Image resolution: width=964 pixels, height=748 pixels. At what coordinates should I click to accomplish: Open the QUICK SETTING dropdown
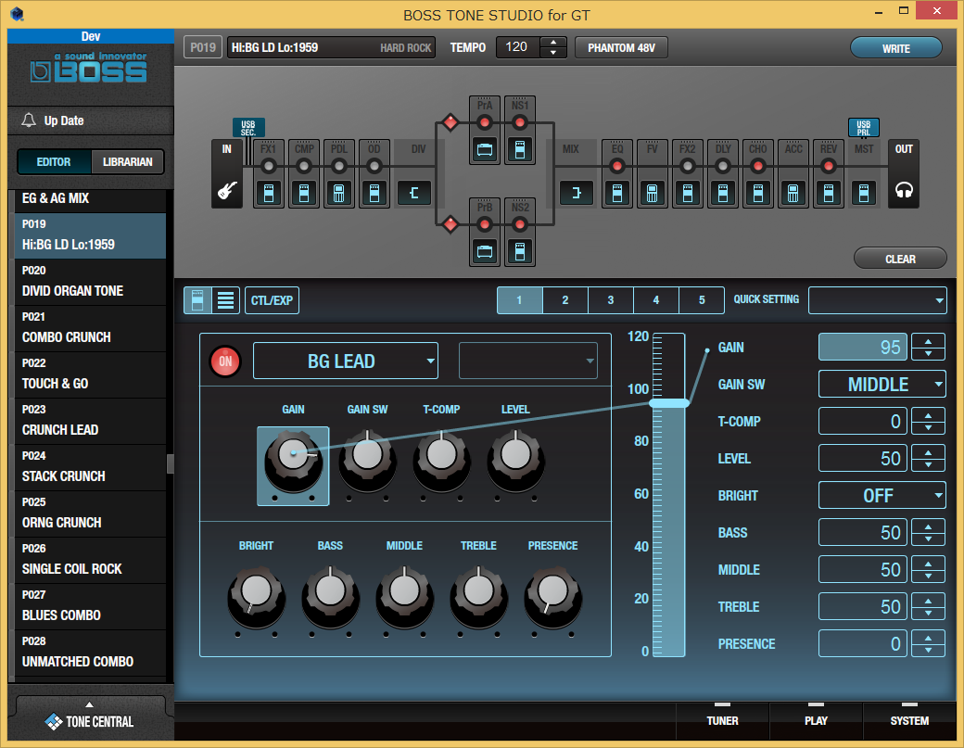pos(877,300)
